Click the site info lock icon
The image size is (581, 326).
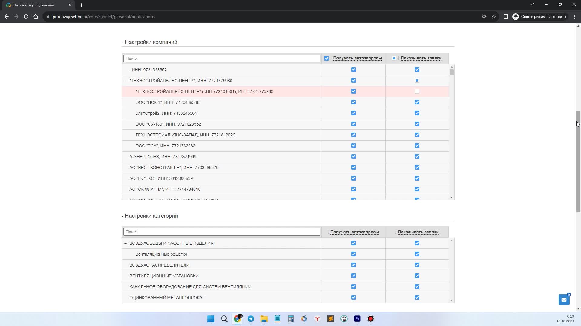(x=48, y=17)
